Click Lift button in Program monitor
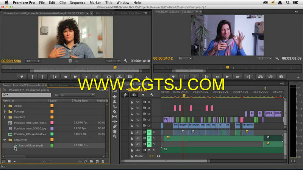This screenshot has width=303, height=170. pos(261,77)
